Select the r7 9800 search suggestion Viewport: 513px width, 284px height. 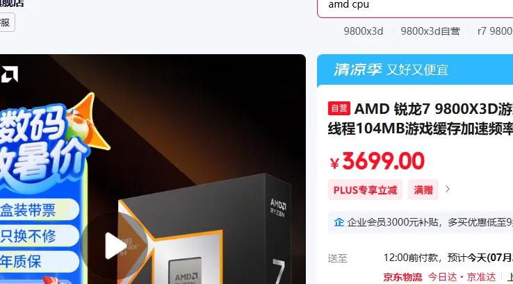click(495, 31)
